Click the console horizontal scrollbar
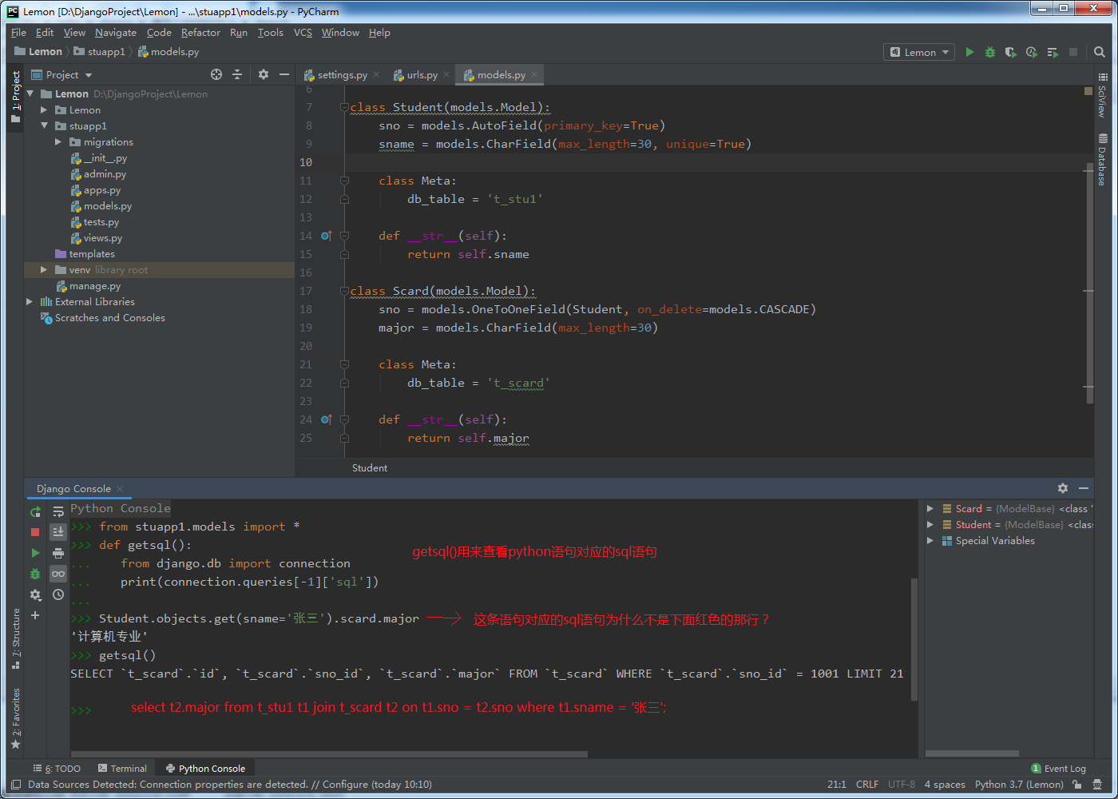 [x=329, y=753]
